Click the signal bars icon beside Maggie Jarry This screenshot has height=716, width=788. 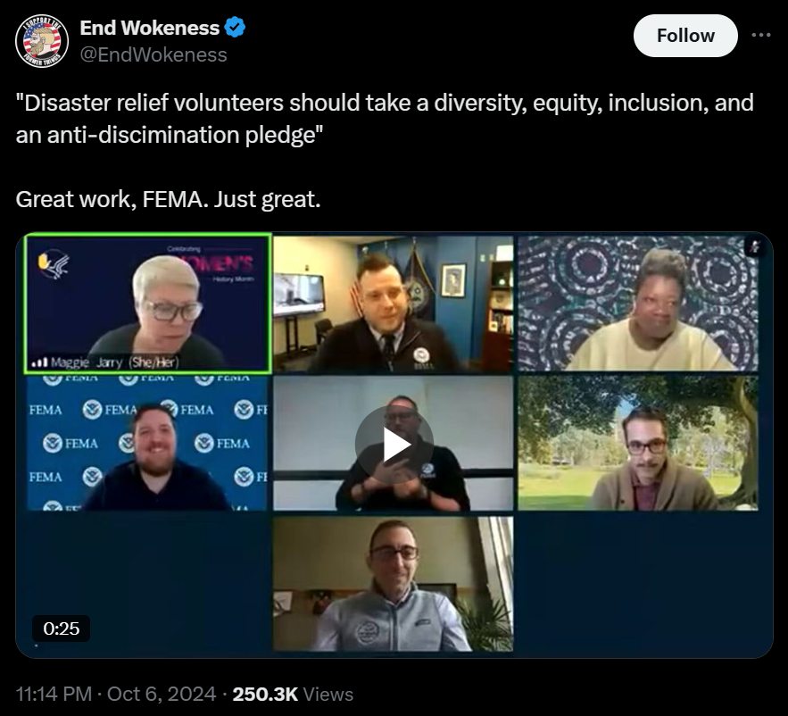point(39,362)
